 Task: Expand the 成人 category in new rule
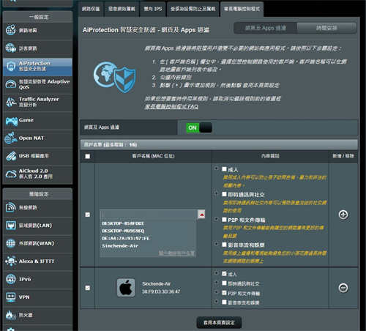coord(217,168)
